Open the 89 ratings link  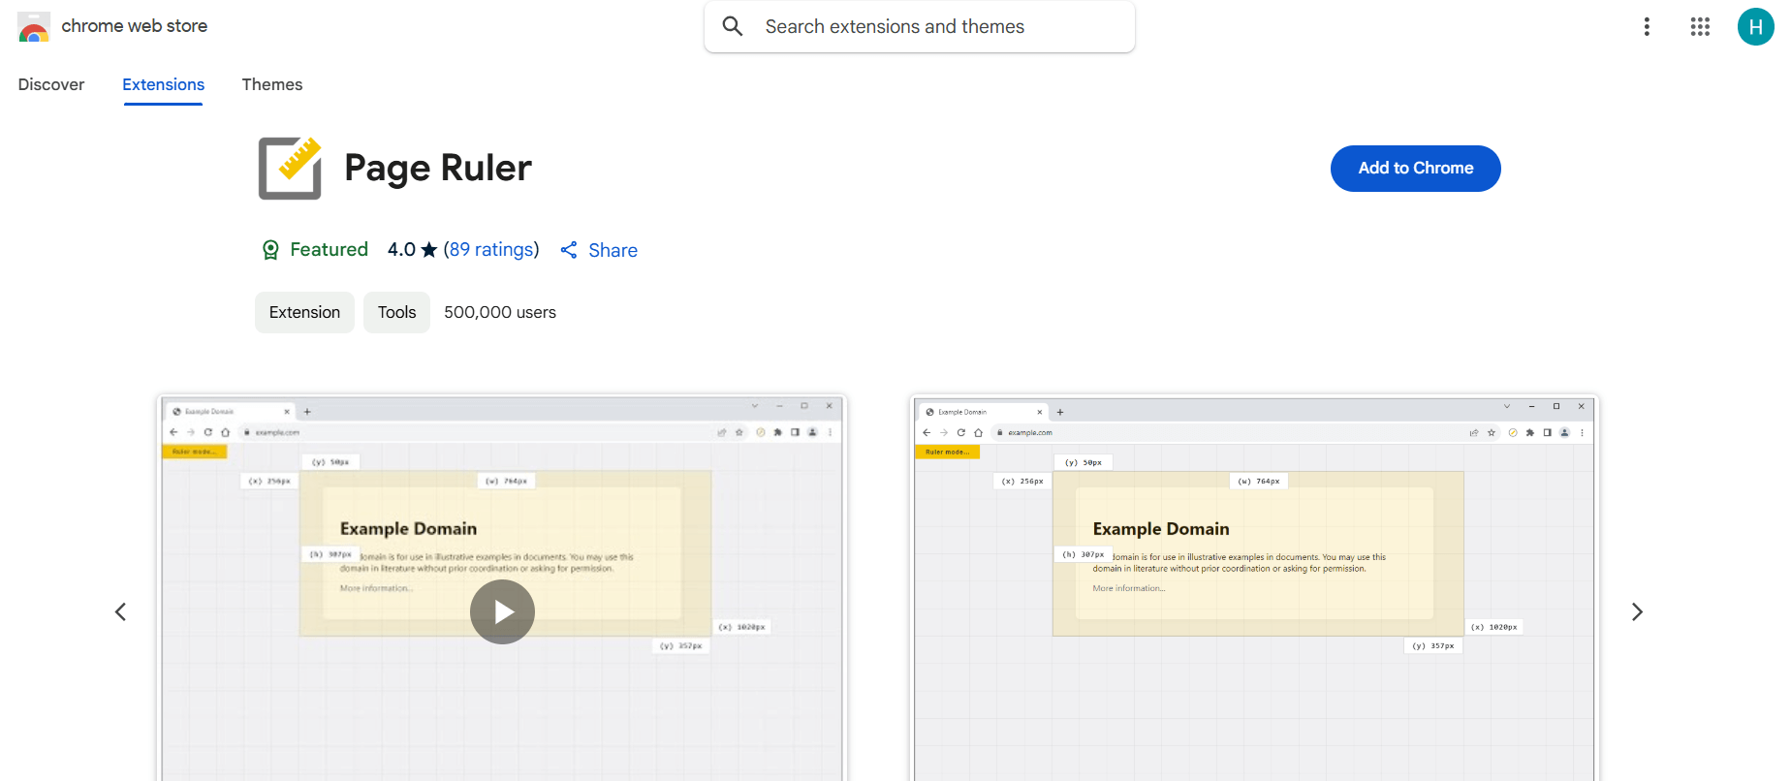(x=491, y=250)
